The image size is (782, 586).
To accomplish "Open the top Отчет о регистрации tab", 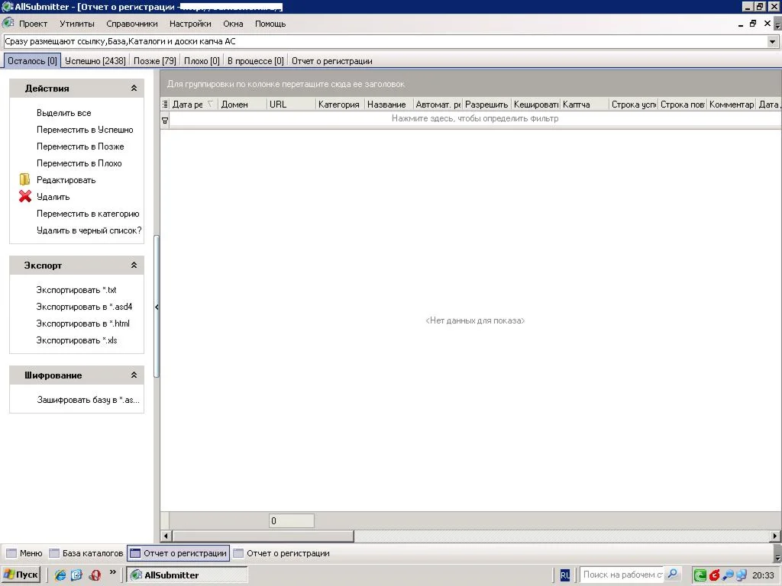I will [x=331, y=61].
